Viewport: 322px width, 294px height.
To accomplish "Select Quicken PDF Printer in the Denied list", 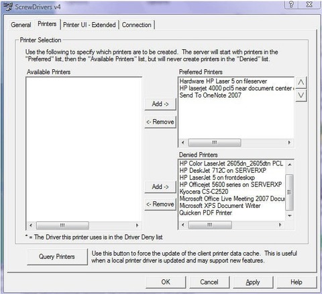I will pos(205,213).
